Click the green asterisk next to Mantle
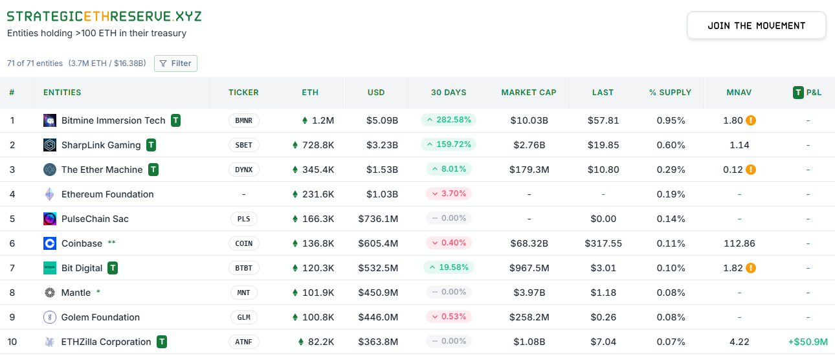 (x=98, y=293)
